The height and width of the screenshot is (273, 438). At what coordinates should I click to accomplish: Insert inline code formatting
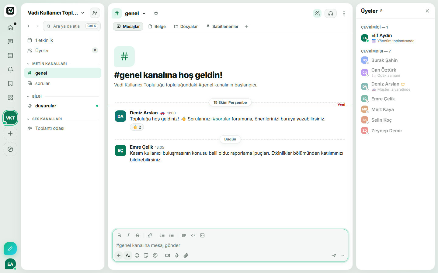[193, 235]
